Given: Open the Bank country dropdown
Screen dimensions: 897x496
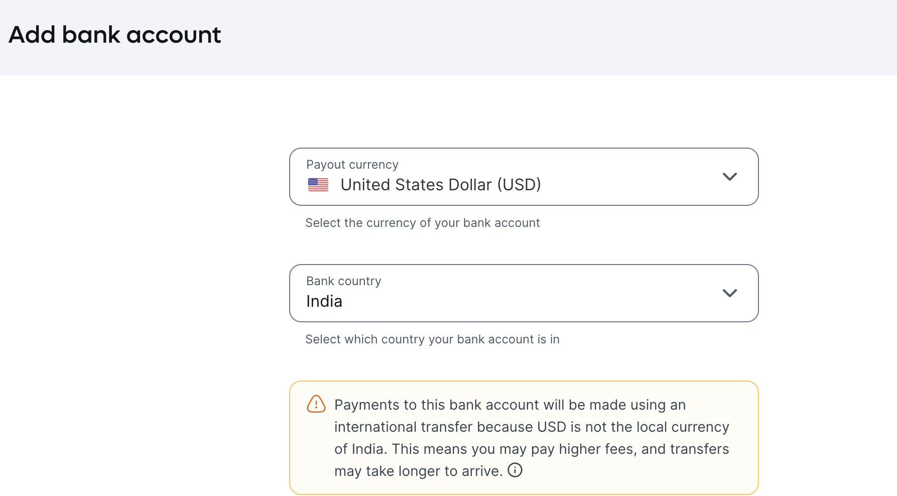Looking at the screenshot, I should pyautogui.click(x=524, y=293).
